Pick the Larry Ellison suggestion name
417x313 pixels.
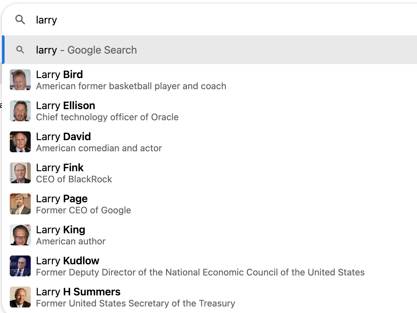click(65, 106)
